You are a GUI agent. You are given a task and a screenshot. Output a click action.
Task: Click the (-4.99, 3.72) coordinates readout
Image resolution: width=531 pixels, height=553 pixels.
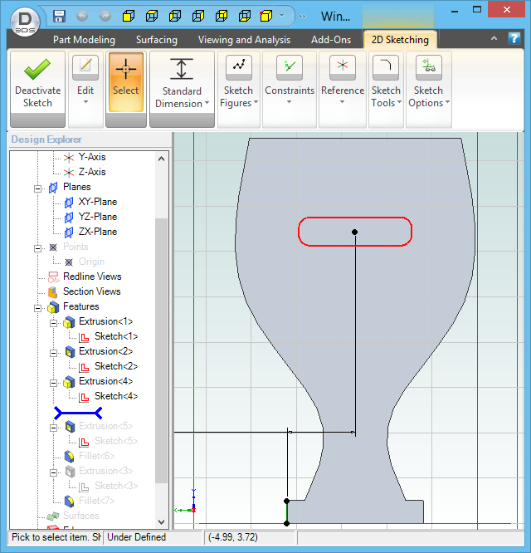[x=233, y=537]
